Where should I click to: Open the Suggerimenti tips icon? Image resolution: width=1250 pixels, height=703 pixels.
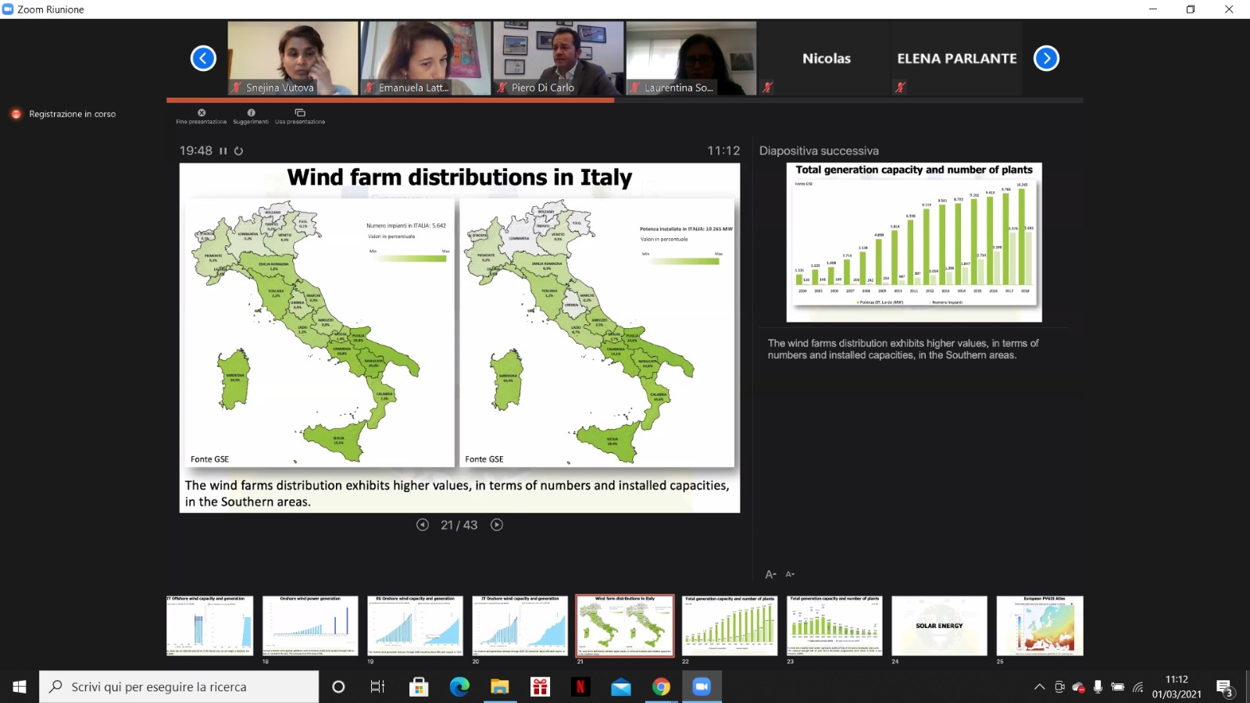[251, 113]
